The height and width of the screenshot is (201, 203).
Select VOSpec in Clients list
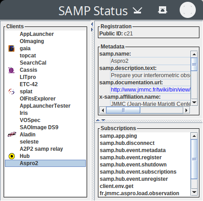[x=45, y=120]
